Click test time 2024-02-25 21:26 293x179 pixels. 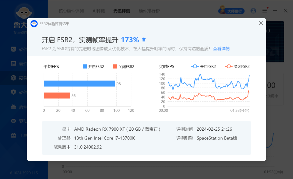(x=214, y=129)
